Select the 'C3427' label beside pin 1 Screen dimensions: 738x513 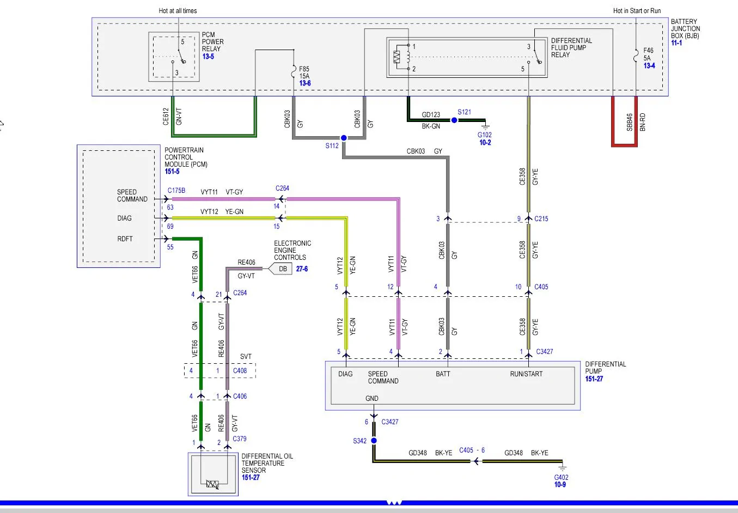coord(545,352)
